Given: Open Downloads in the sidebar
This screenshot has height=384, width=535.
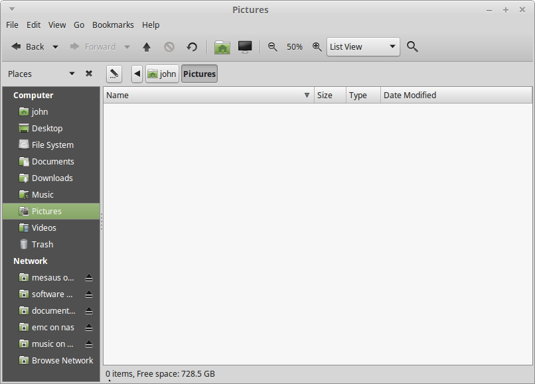Looking at the screenshot, I should click(51, 178).
